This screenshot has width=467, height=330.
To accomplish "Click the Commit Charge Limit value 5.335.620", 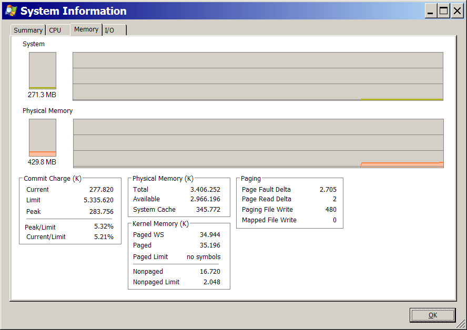I will point(98,200).
